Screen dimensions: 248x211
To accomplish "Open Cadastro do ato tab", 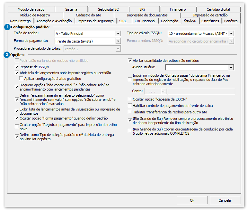I will 88,15.
